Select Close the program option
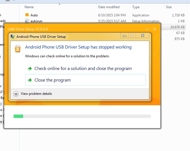 (x=86, y=80)
